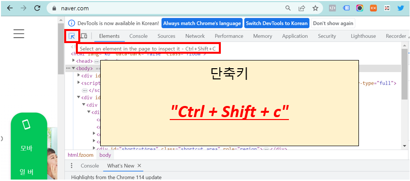Click the page scrollbar's up arrow
This screenshot has height=181, width=410.
(61, 20)
